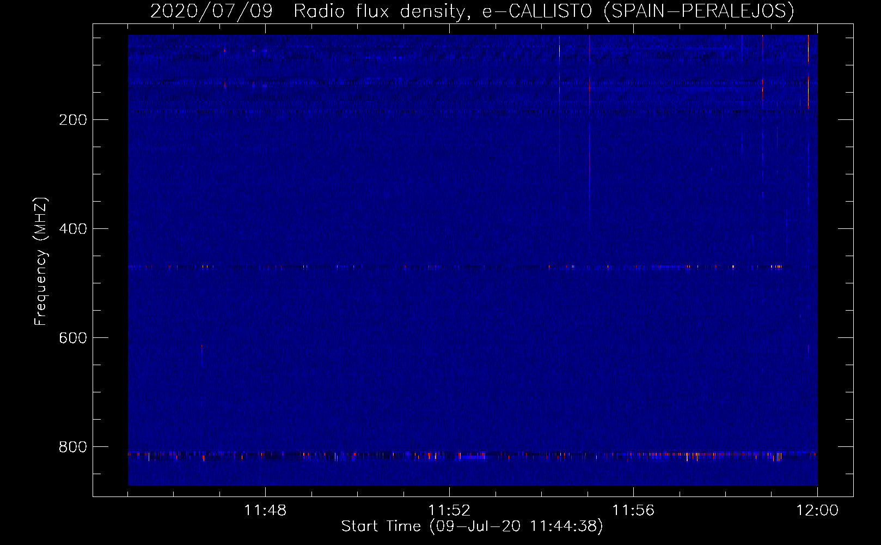This screenshot has width=881, height=545.
Task: Click the Start Time axis caption
Action: coord(472,526)
